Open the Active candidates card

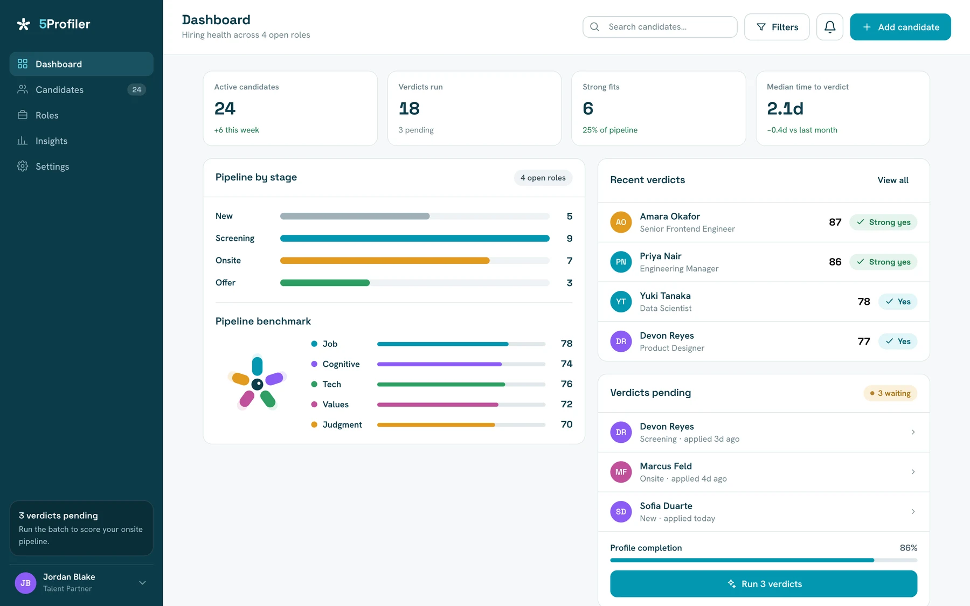[x=290, y=108]
